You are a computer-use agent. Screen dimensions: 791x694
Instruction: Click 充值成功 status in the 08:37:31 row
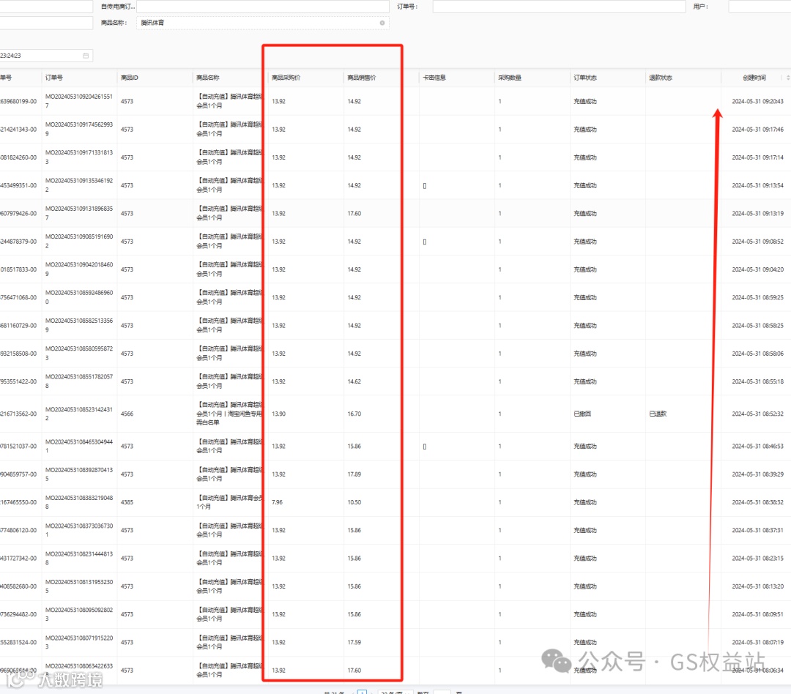585,530
